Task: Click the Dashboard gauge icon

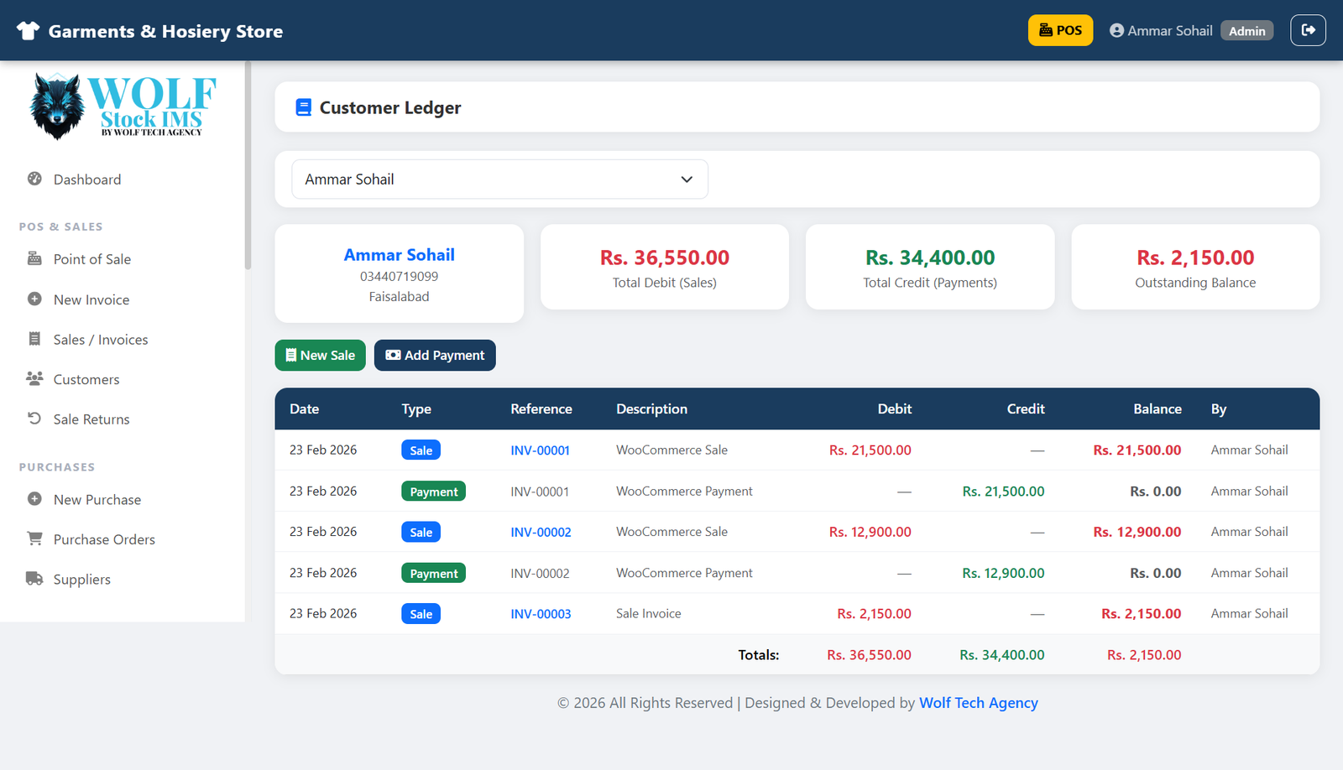Action: coord(34,179)
